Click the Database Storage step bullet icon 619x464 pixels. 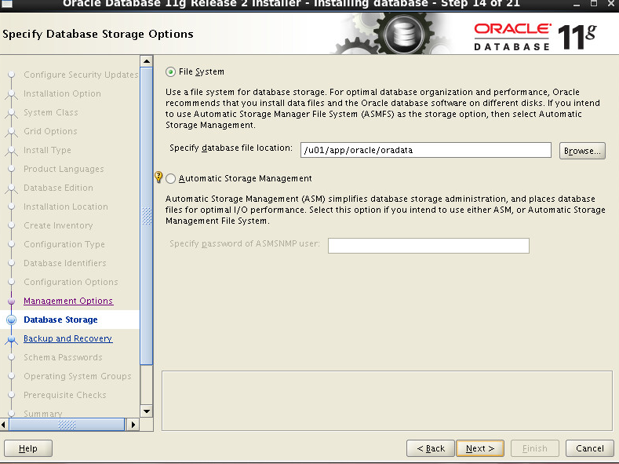(x=12, y=320)
